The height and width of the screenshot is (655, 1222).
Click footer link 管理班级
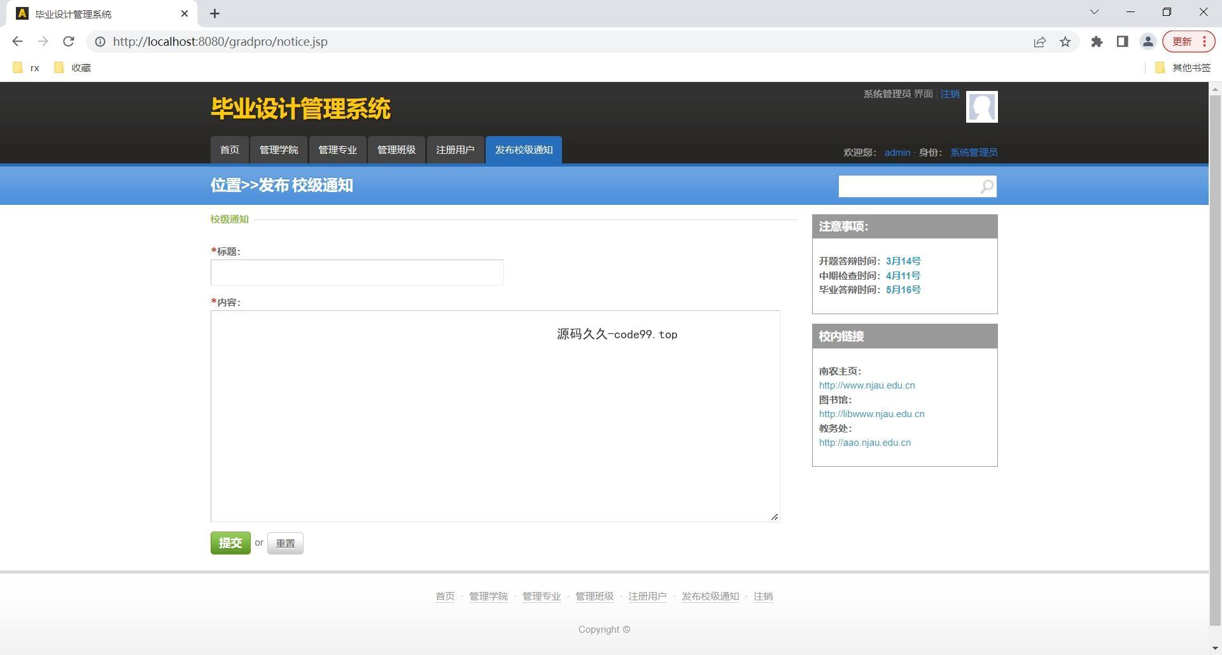pos(594,596)
